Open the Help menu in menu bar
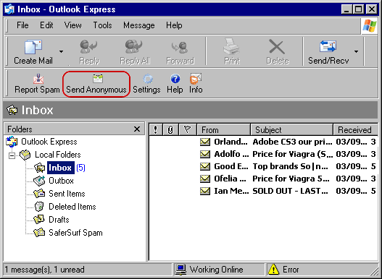Image resolution: width=382 pixels, height=279 pixels. pos(174,25)
